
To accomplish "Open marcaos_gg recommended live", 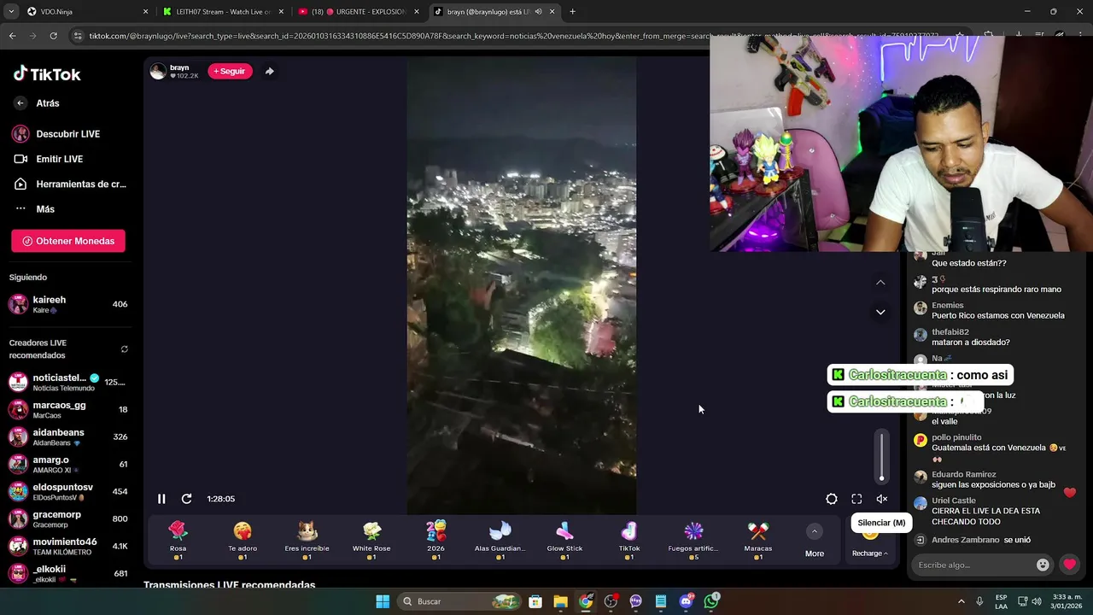I will tap(68, 409).
